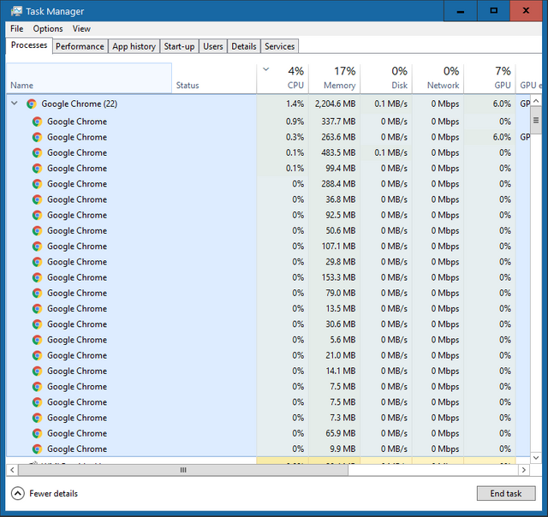Click the Chrome icon of the Google Chrome (22) group
The width and height of the screenshot is (548, 517).
coord(32,104)
